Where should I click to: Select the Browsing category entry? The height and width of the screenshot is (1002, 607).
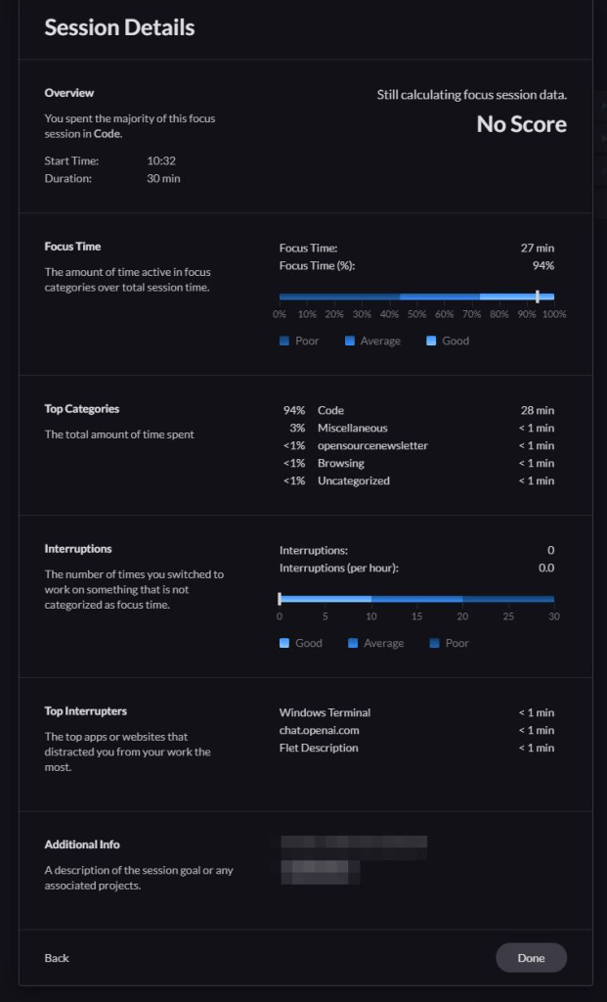click(340, 464)
